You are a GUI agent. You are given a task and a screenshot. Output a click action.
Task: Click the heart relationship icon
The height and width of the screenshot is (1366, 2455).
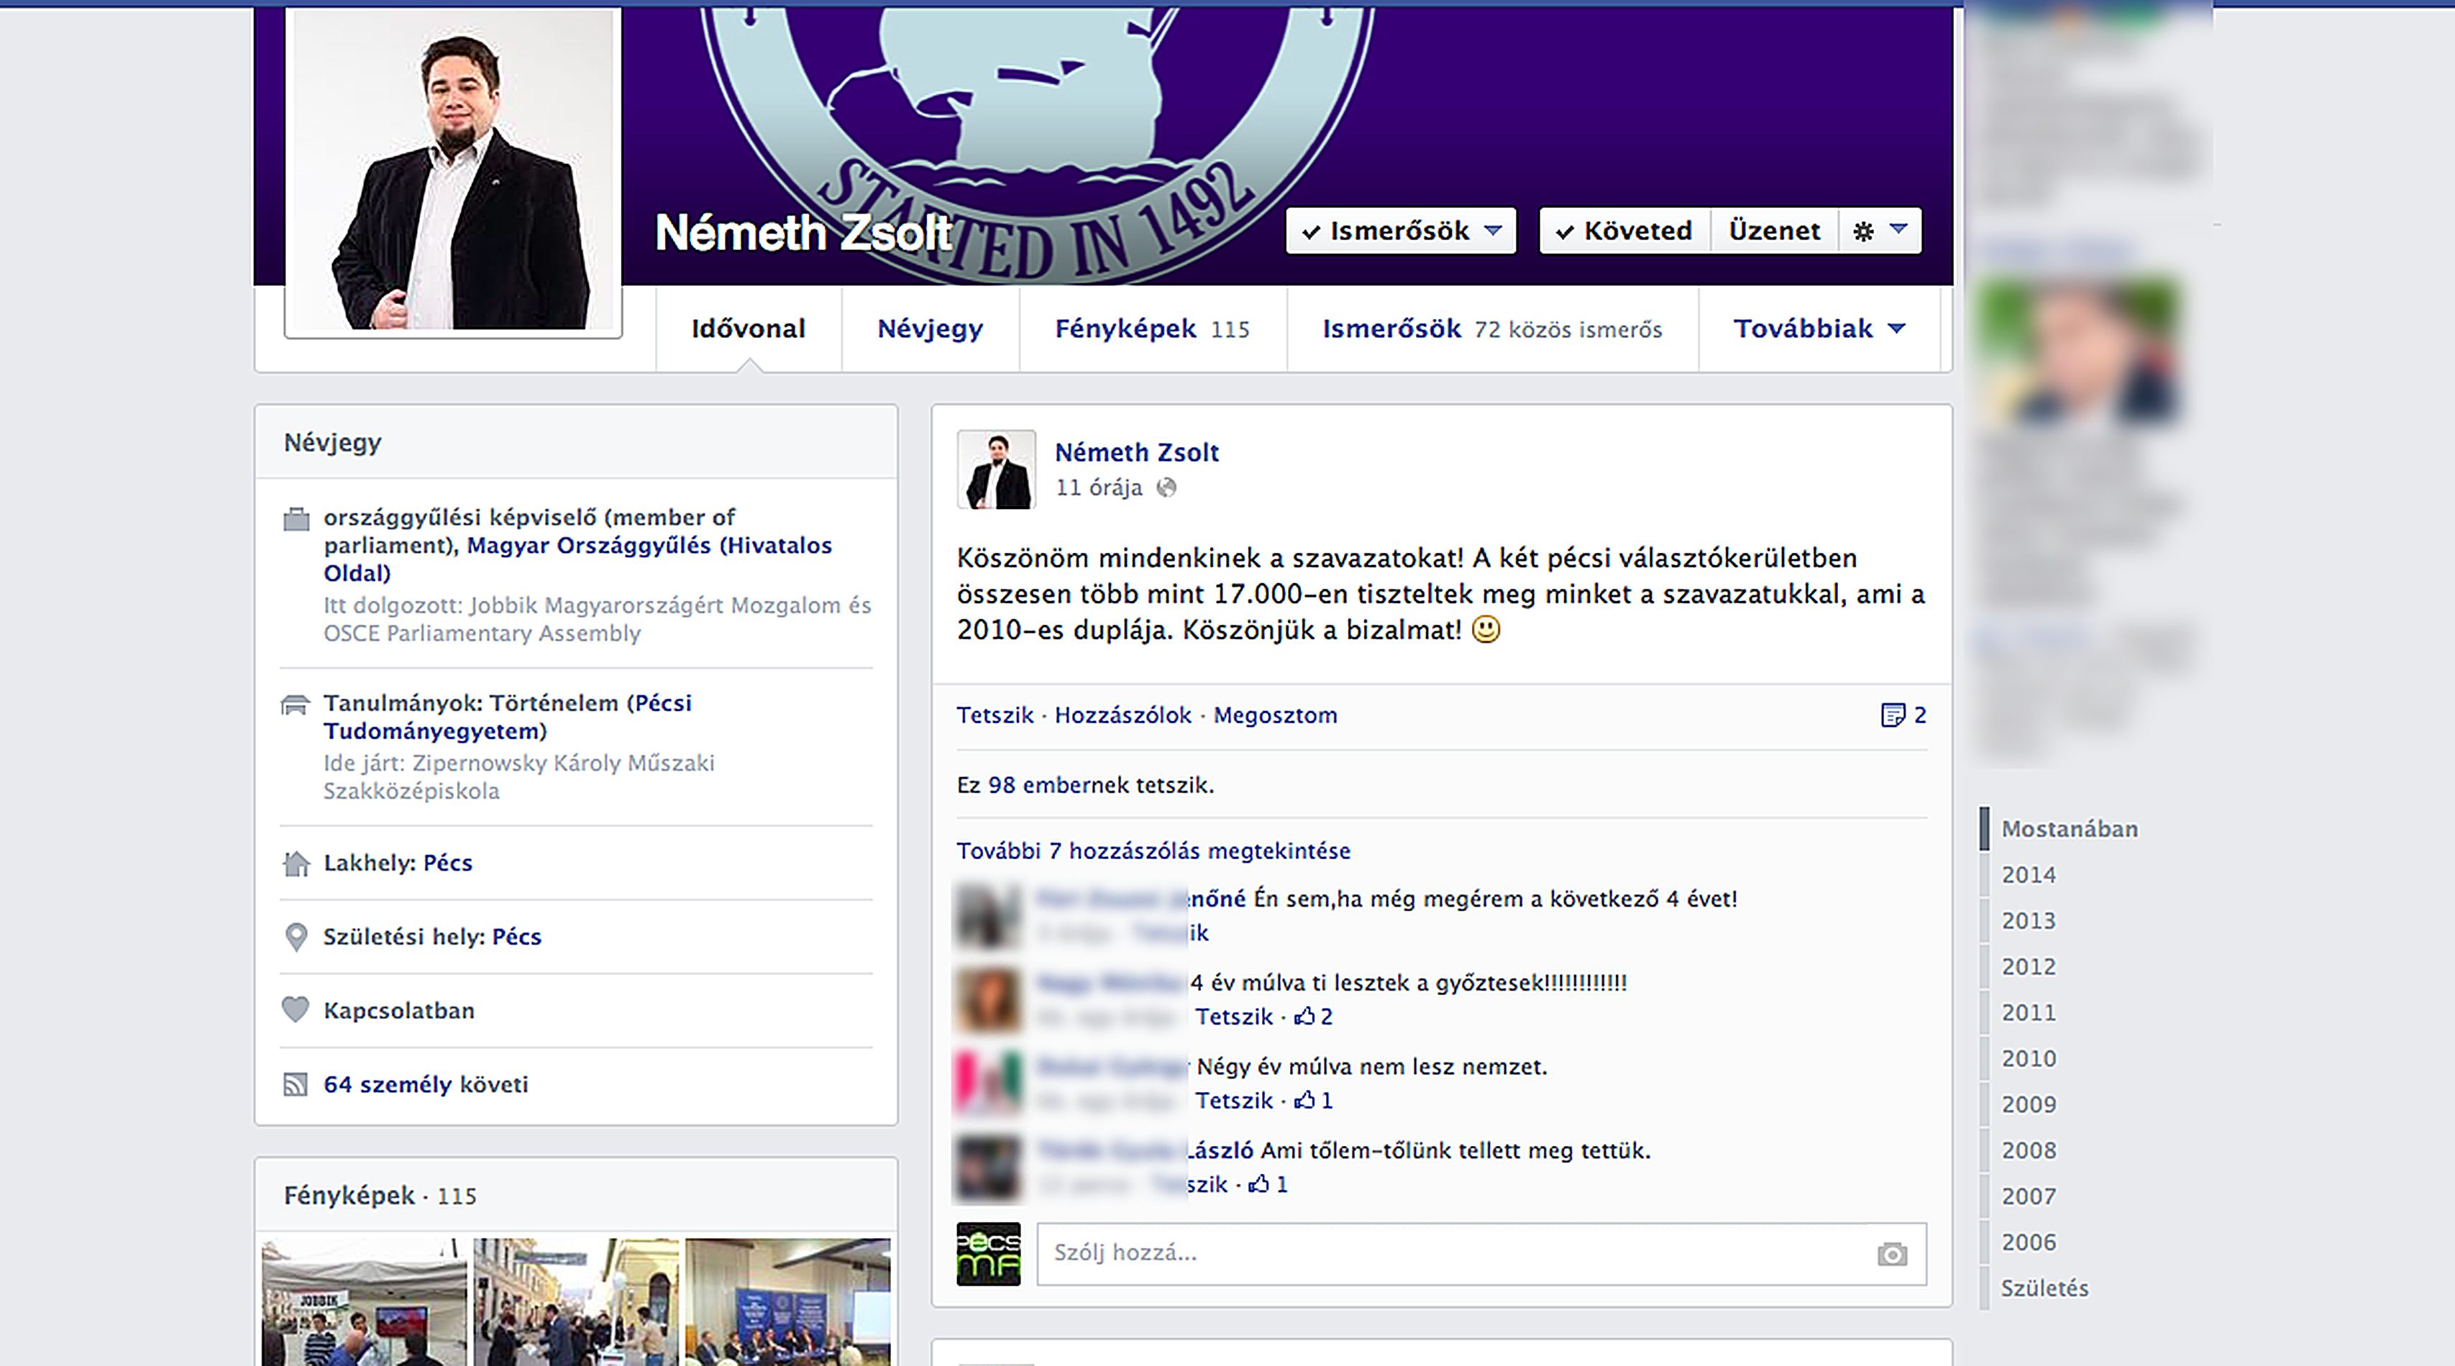(296, 1009)
